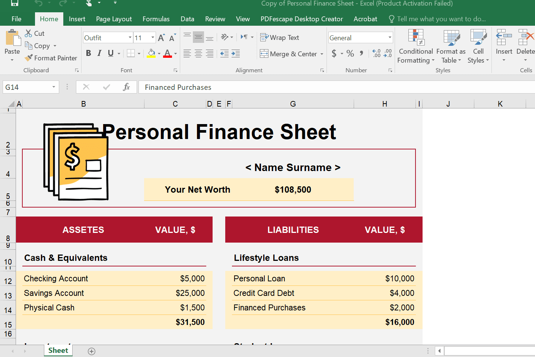
Task: Activate the Format Painter brush
Action: pyautogui.click(x=29, y=58)
